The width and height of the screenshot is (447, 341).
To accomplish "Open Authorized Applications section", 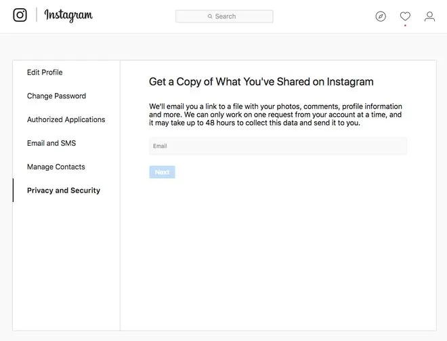I will pos(66,120).
